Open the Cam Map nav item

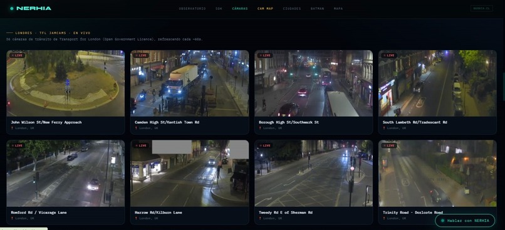(x=266, y=9)
